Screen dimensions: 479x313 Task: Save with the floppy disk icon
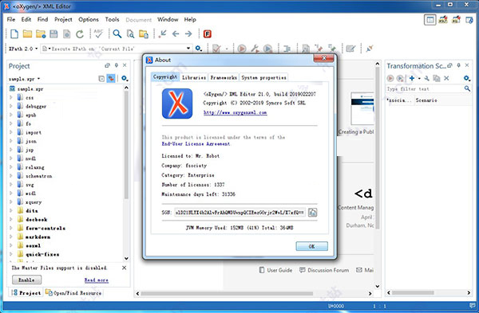(53, 33)
